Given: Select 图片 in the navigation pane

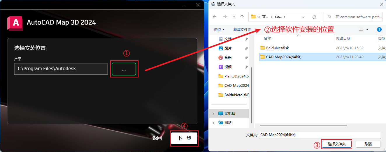Looking at the screenshot, I should point(228,48).
